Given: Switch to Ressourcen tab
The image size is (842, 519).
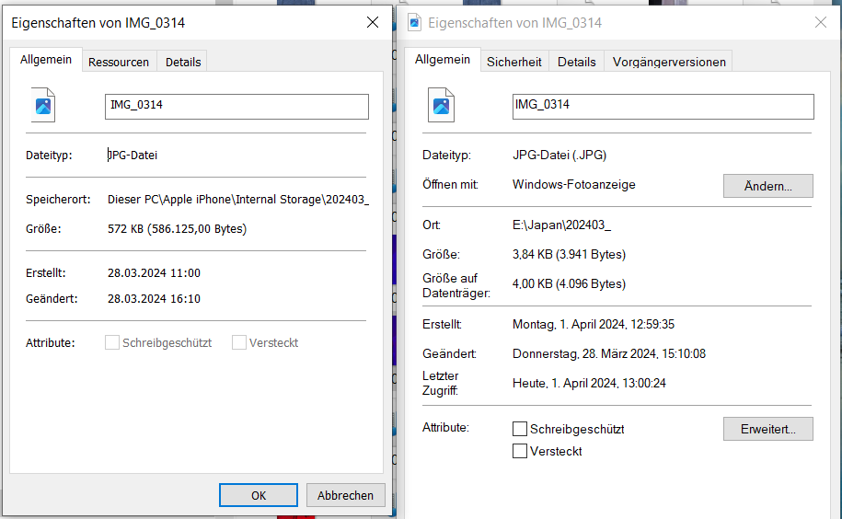Looking at the screenshot, I should [x=118, y=62].
